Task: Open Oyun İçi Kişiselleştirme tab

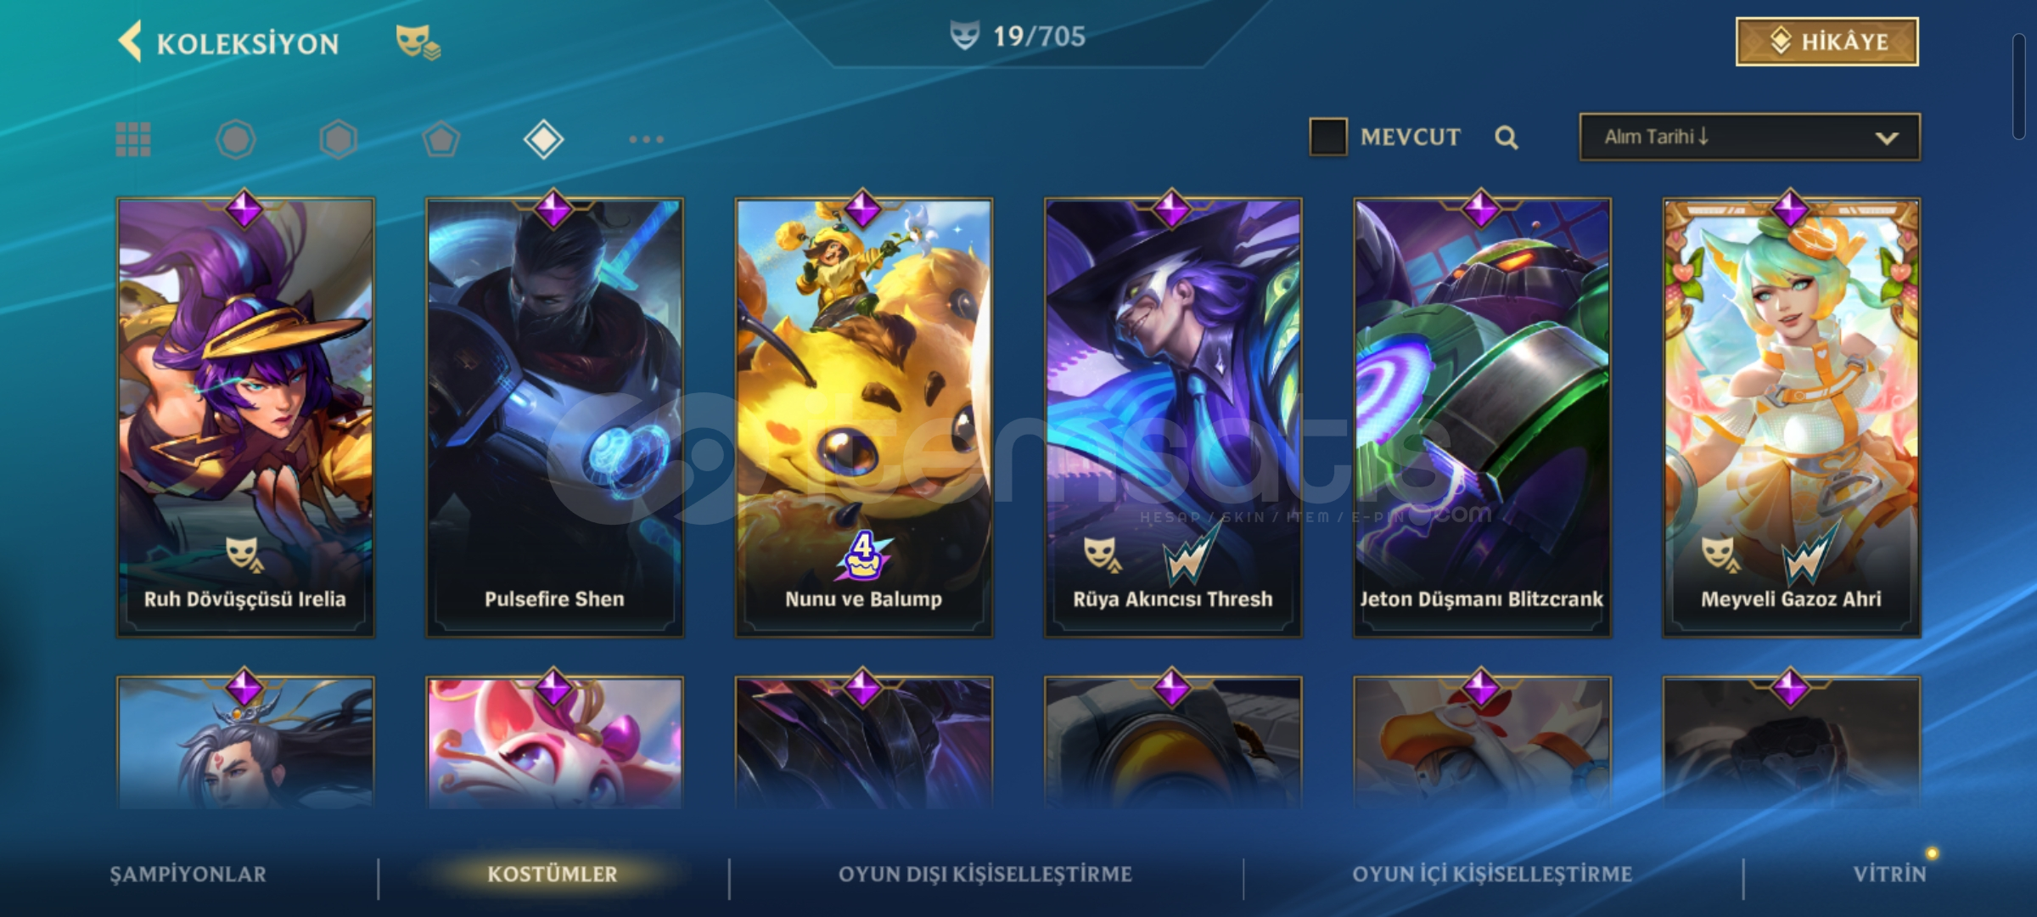Action: 1492,874
